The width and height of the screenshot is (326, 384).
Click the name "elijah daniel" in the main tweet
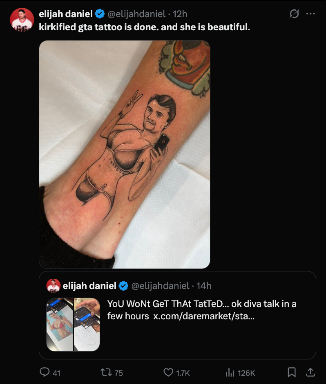[65, 14]
